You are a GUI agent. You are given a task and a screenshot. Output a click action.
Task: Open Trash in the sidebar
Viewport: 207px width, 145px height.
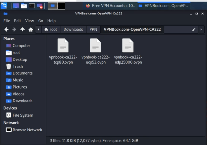click(14, 66)
